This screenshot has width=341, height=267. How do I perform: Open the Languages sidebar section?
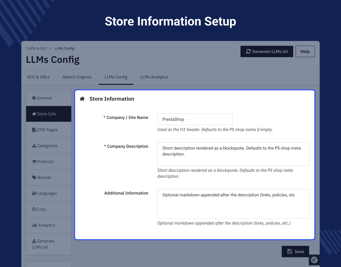click(x=49, y=193)
